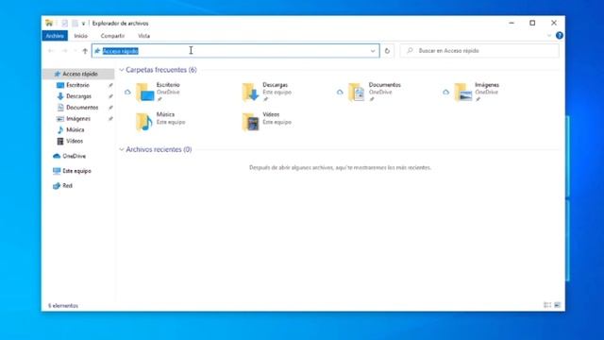Minimize the Explorador de archivos window

512,23
